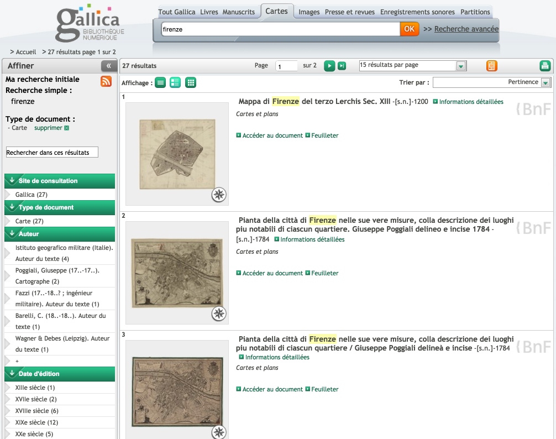556x439 pixels.
Task: Click compass icon on Mappa di Firenze thumbnail
Action: tap(219, 194)
